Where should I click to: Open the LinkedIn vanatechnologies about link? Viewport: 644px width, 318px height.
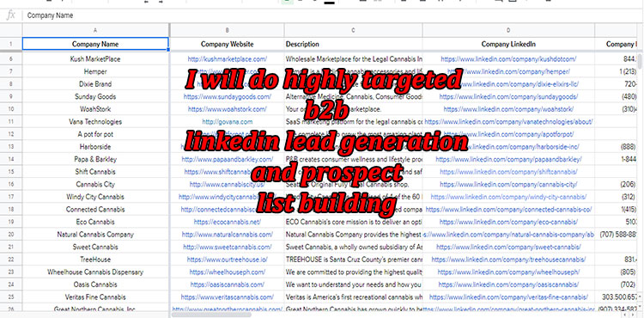(508, 121)
